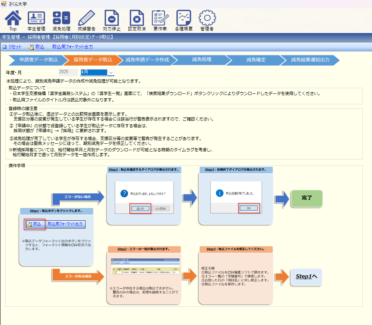Open 各種帳票 chart icon
The height and width of the screenshot is (325, 372).
pos(184,21)
